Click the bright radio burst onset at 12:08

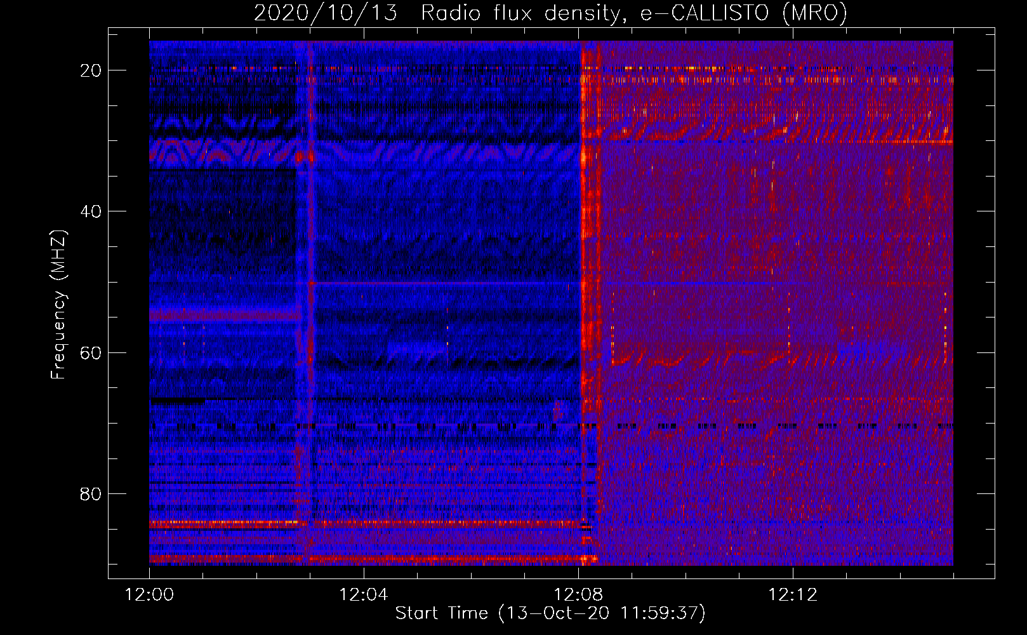pos(590,303)
